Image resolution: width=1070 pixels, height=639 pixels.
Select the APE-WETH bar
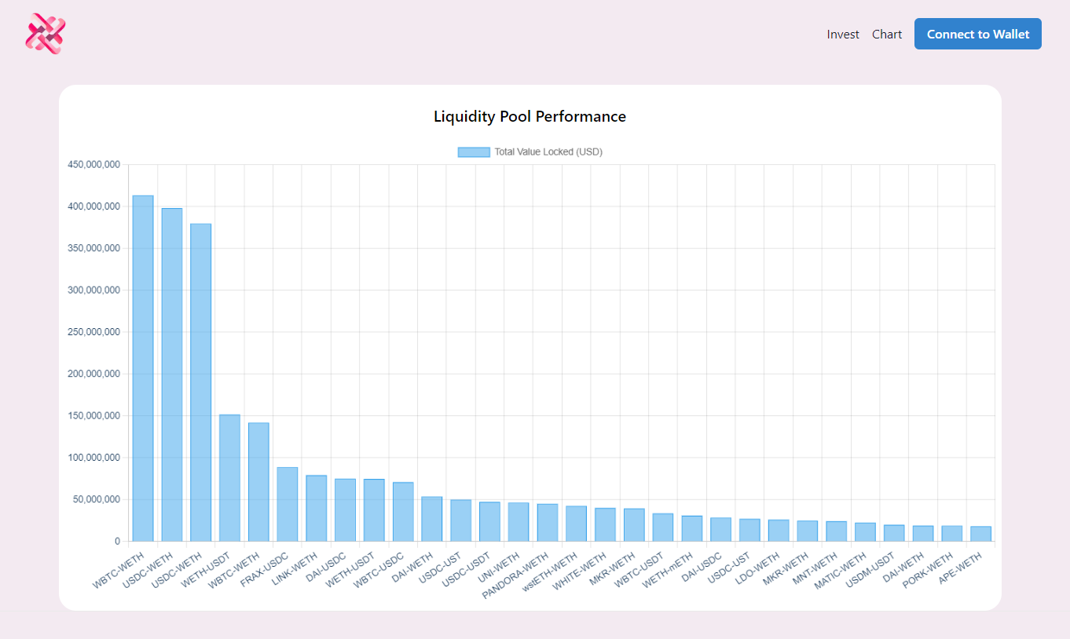tap(980, 534)
